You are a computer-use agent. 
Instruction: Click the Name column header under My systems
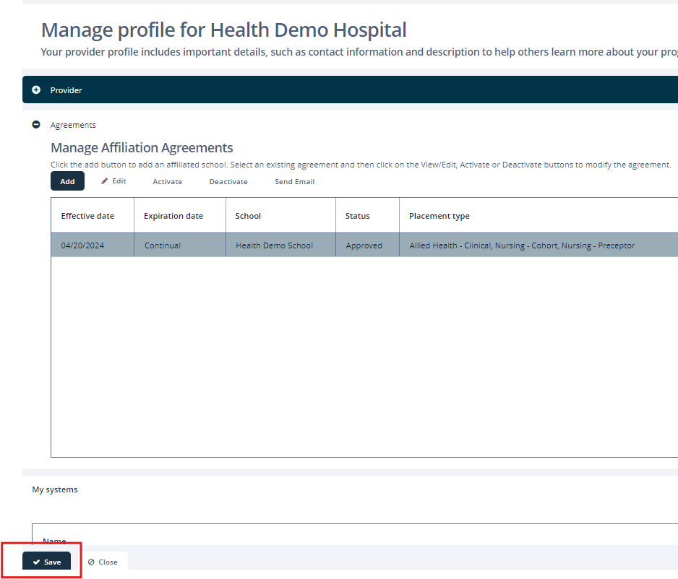(54, 540)
